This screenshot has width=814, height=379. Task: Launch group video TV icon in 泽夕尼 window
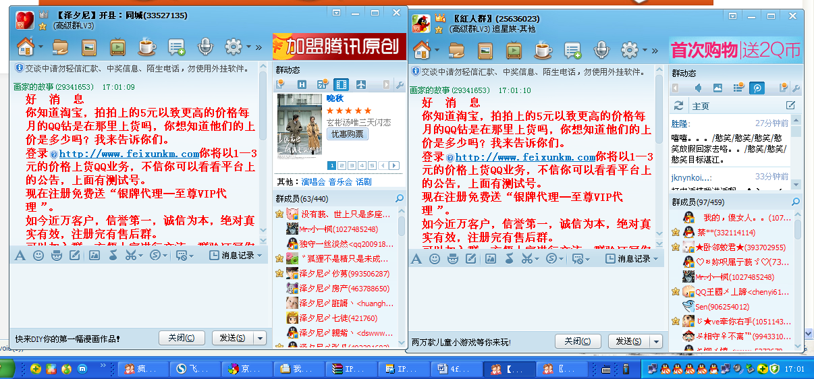117,47
